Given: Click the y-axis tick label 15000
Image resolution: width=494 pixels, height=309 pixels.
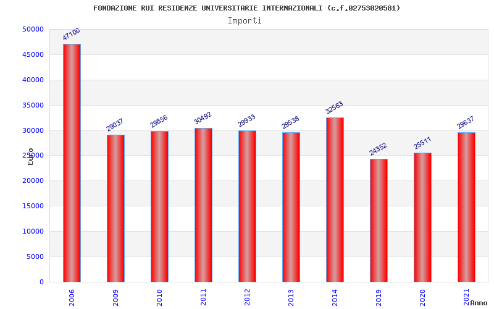Looking at the screenshot, I should (x=33, y=206).
